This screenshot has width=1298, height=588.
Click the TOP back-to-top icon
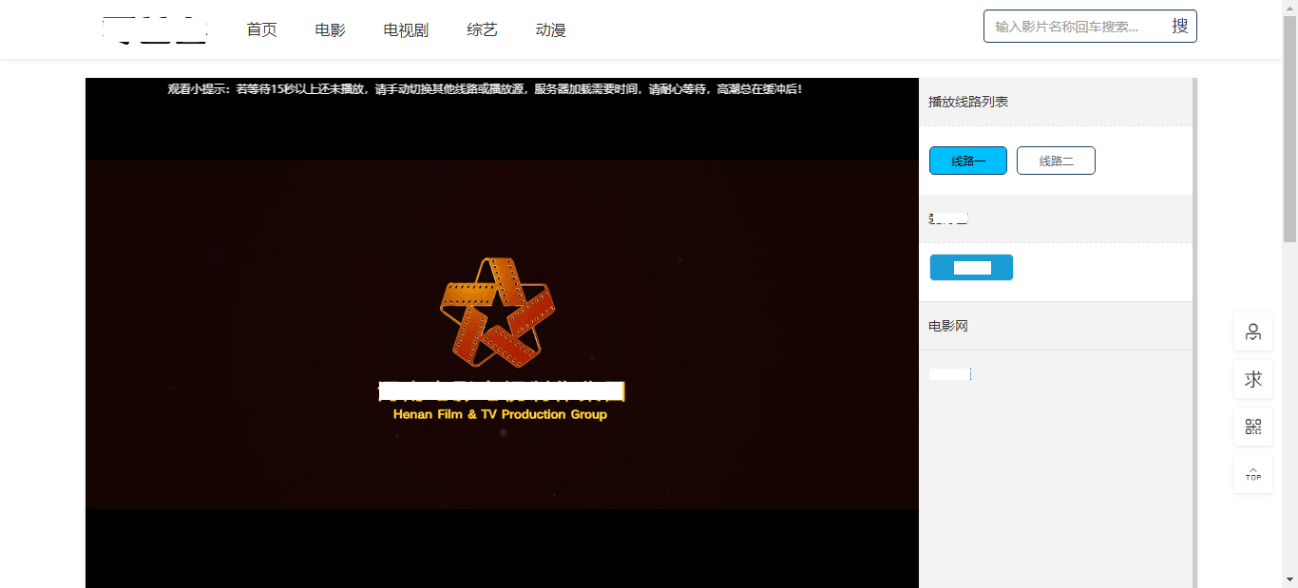pyautogui.click(x=1252, y=473)
